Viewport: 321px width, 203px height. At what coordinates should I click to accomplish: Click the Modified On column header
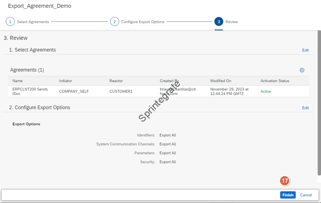coord(221,81)
